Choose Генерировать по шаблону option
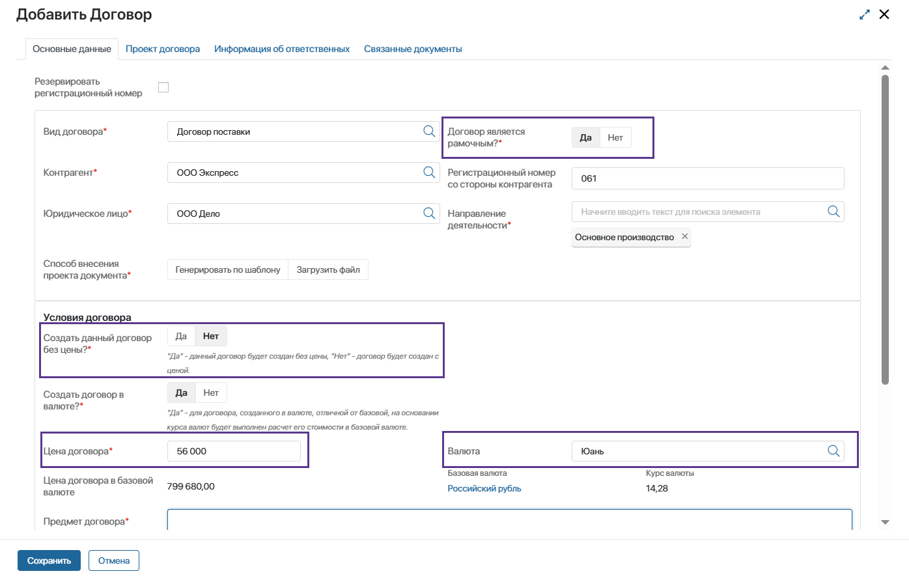Image resolution: width=909 pixels, height=580 pixels. pos(228,269)
